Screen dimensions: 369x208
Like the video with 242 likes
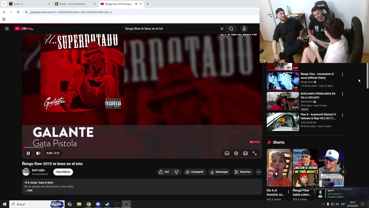[164, 172]
